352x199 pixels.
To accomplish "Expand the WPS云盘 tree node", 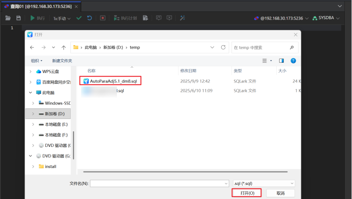I will point(30,72).
